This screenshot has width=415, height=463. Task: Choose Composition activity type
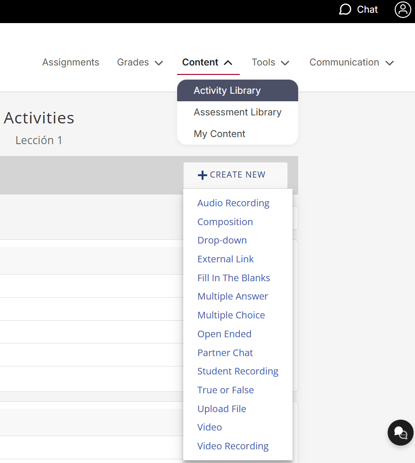coord(225,222)
